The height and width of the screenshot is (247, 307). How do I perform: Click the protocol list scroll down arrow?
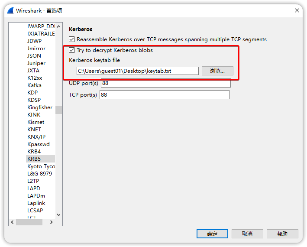pos(58,215)
